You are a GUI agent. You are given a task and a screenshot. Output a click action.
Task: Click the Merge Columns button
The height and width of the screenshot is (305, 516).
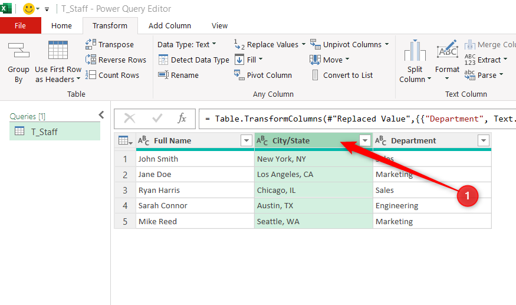click(x=490, y=44)
